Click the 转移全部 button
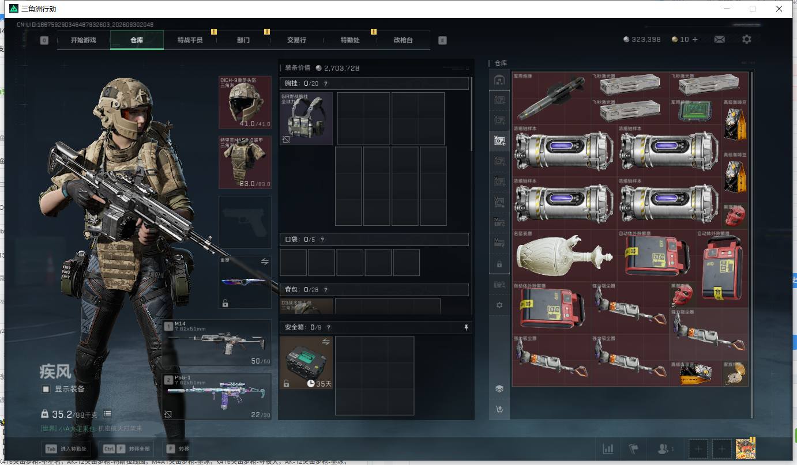The height and width of the screenshot is (465, 797). pyautogui.click(x=125, y=448)
